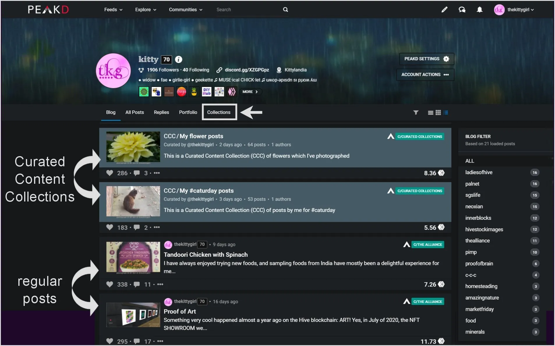Click the orange circle badge icon

[x=181, y=92]
